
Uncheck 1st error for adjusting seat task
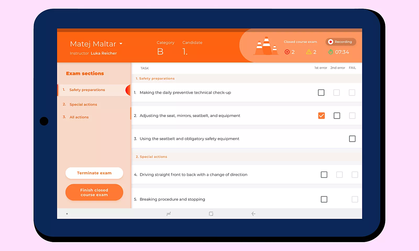point(321,116)
